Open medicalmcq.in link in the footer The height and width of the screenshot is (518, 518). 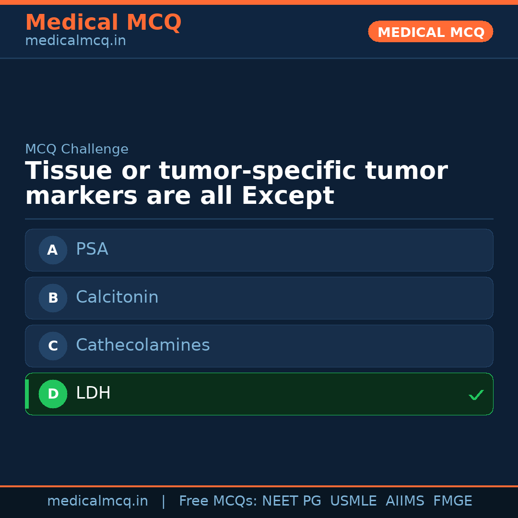97,501
